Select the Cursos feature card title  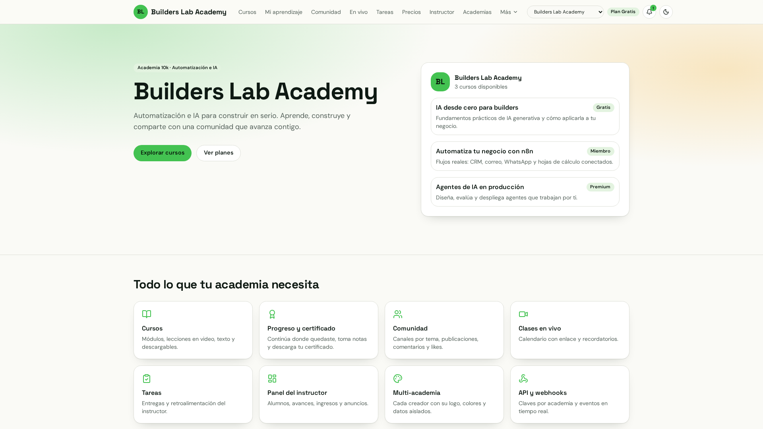(x=152, y=329)
